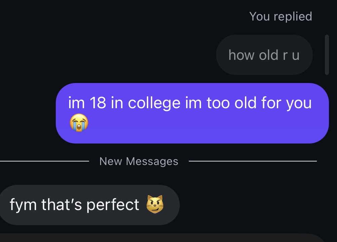
Task: Click the word "college" in the message
Action: [x=155, y=103]
